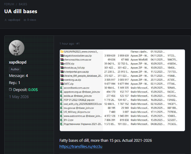Click the #1 post permalink
Screen dimensions: 191x154
click(78, 44)
